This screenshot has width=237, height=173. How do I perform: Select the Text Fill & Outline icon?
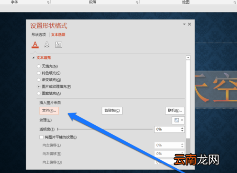[x=35, y=45]
